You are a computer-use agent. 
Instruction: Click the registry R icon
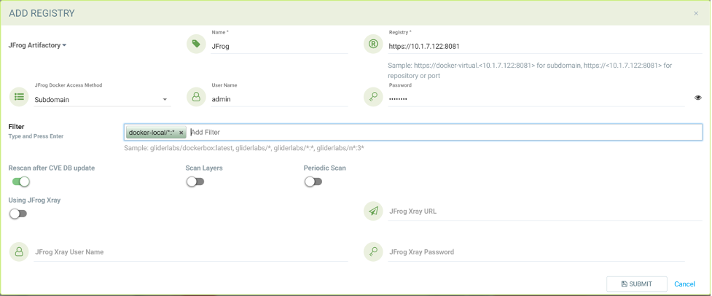point(373,44)
